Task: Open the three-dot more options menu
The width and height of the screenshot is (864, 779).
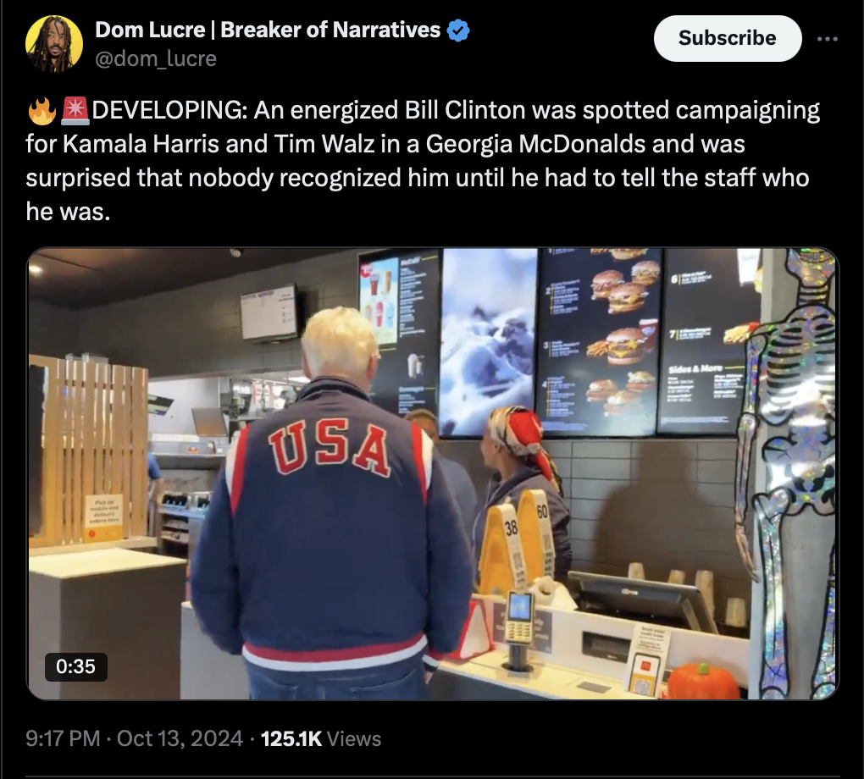Action: [827, 39]
